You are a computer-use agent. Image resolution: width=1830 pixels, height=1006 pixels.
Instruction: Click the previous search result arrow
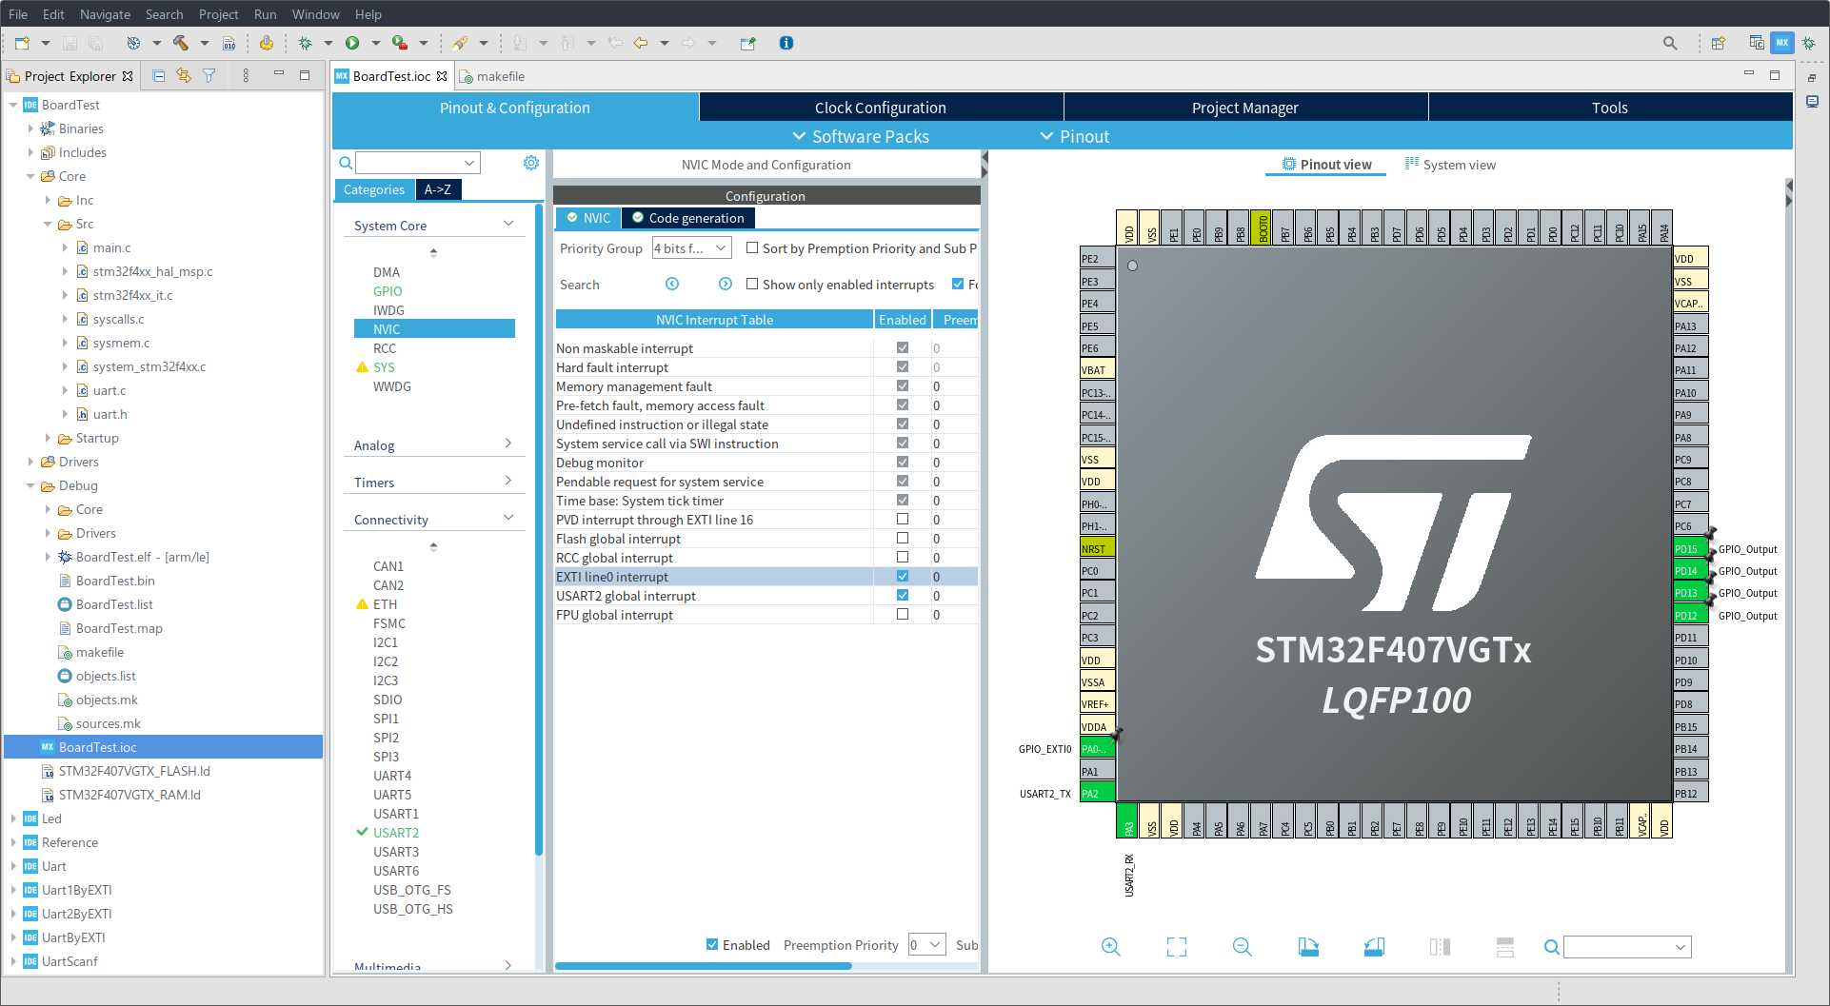click(672, 284)
